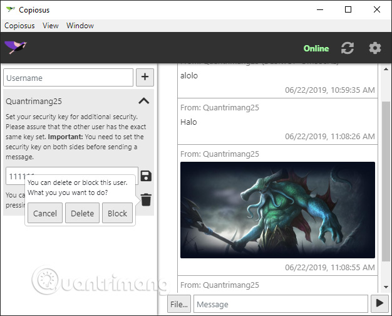Add user with the plus button
This screenshot has width=392, height=316.
point(145,77)
